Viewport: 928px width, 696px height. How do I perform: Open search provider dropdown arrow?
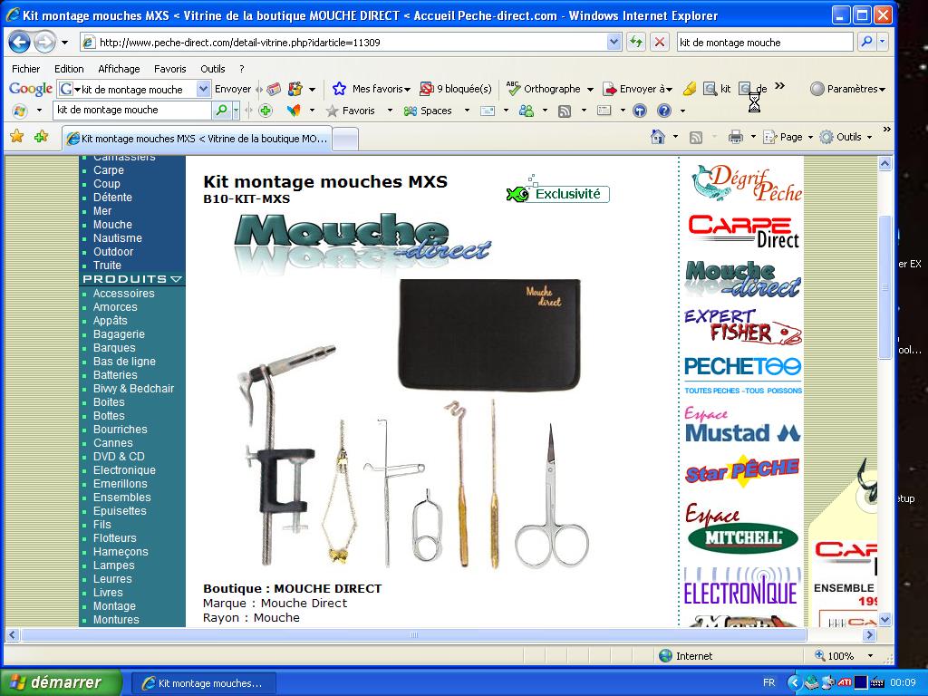[x=882, y=42]
